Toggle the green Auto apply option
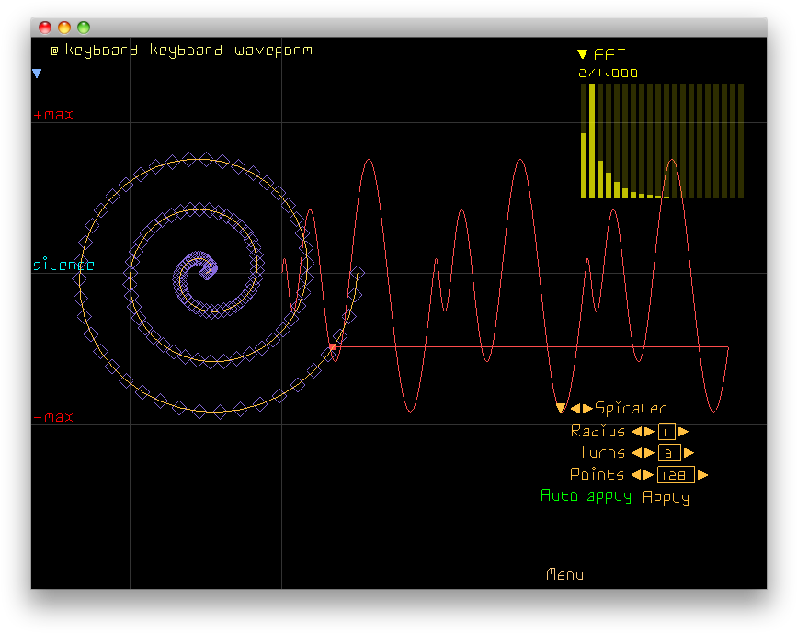The height and width of the screenshot is (633, 797). click(586, 496)
